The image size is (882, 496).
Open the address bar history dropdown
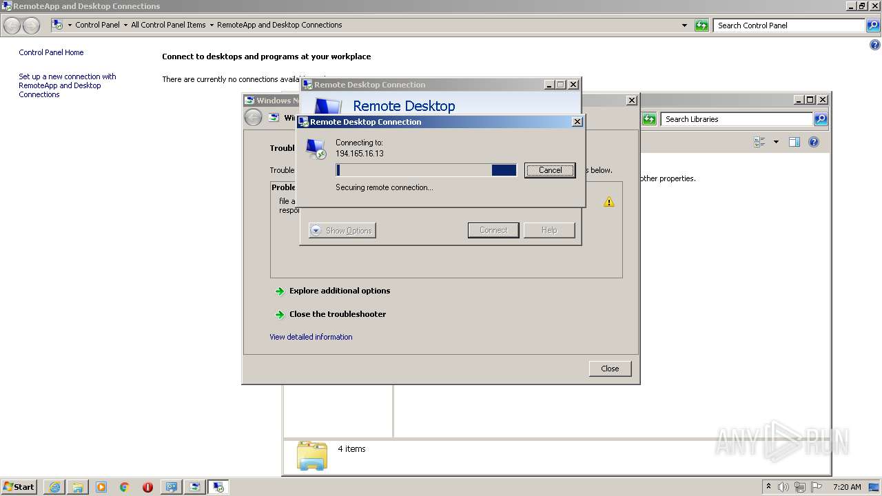point(684,25)
